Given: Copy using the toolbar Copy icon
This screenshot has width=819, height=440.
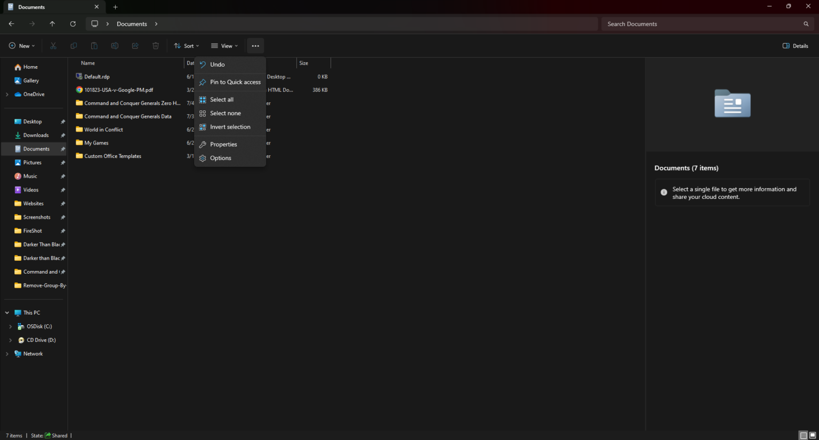Looking at the screenshot, I should [x=74, y=45].
